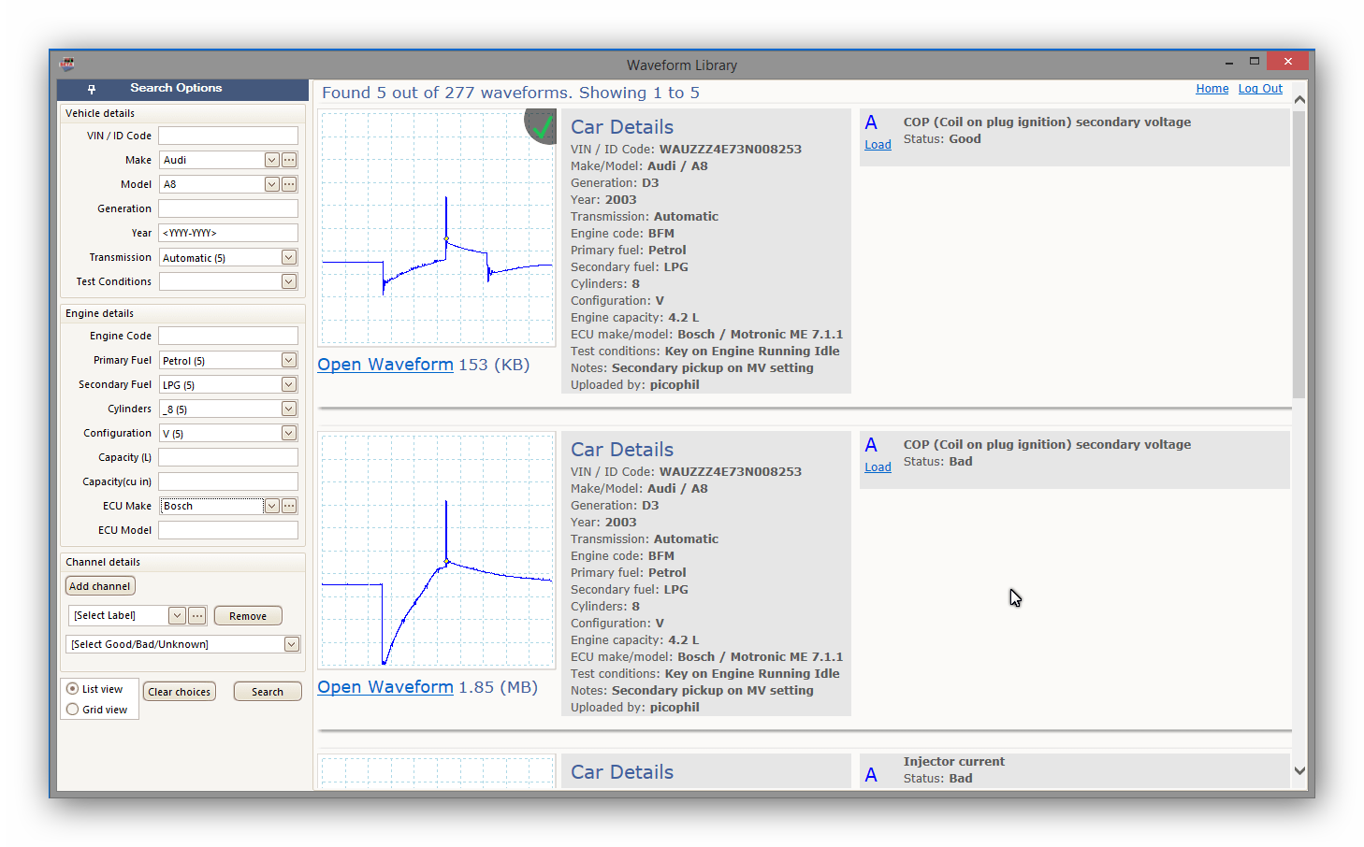
Task: Open the Transmission dropdown
Action: pyautogui.click(x=289, y=257)
